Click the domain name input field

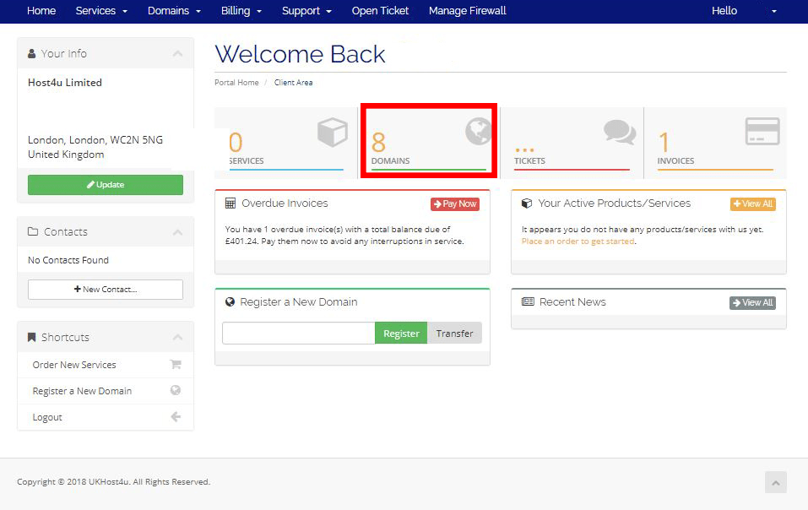pyautogui.click(x=298, y=334)
